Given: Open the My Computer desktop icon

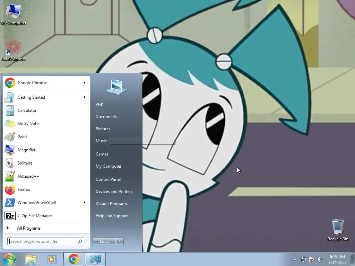Looking at the screenshot, I should point(14,14).
